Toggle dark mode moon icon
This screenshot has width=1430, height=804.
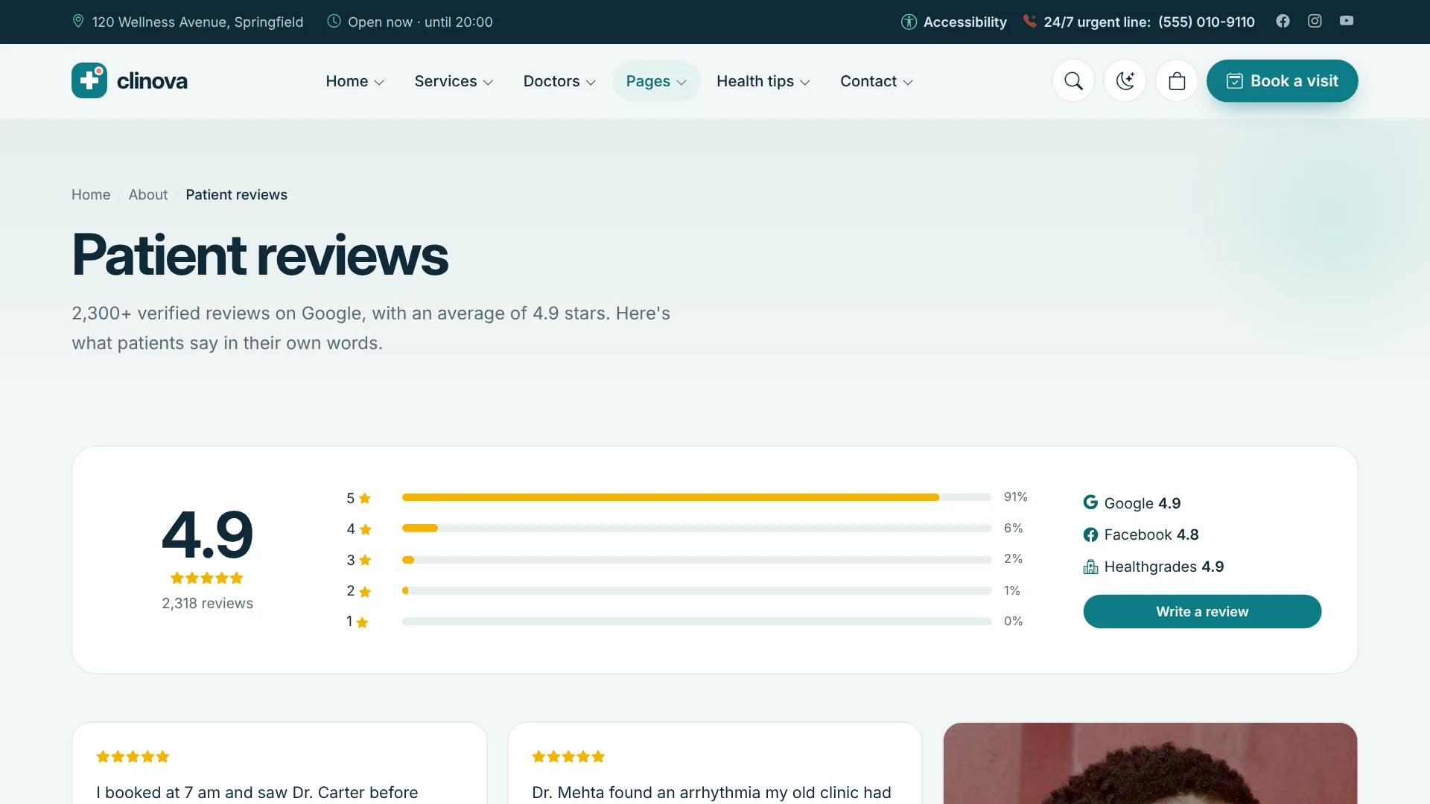tap(1125, 81)
